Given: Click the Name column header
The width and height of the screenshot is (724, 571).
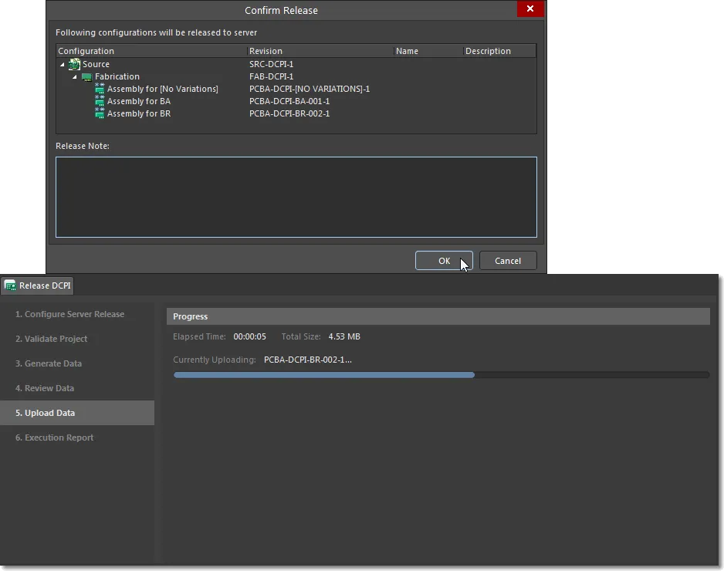Looking at the screenshot, I should click(x=428, y=51).
